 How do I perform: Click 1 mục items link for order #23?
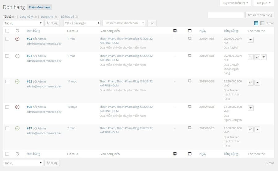pos(71,56)
